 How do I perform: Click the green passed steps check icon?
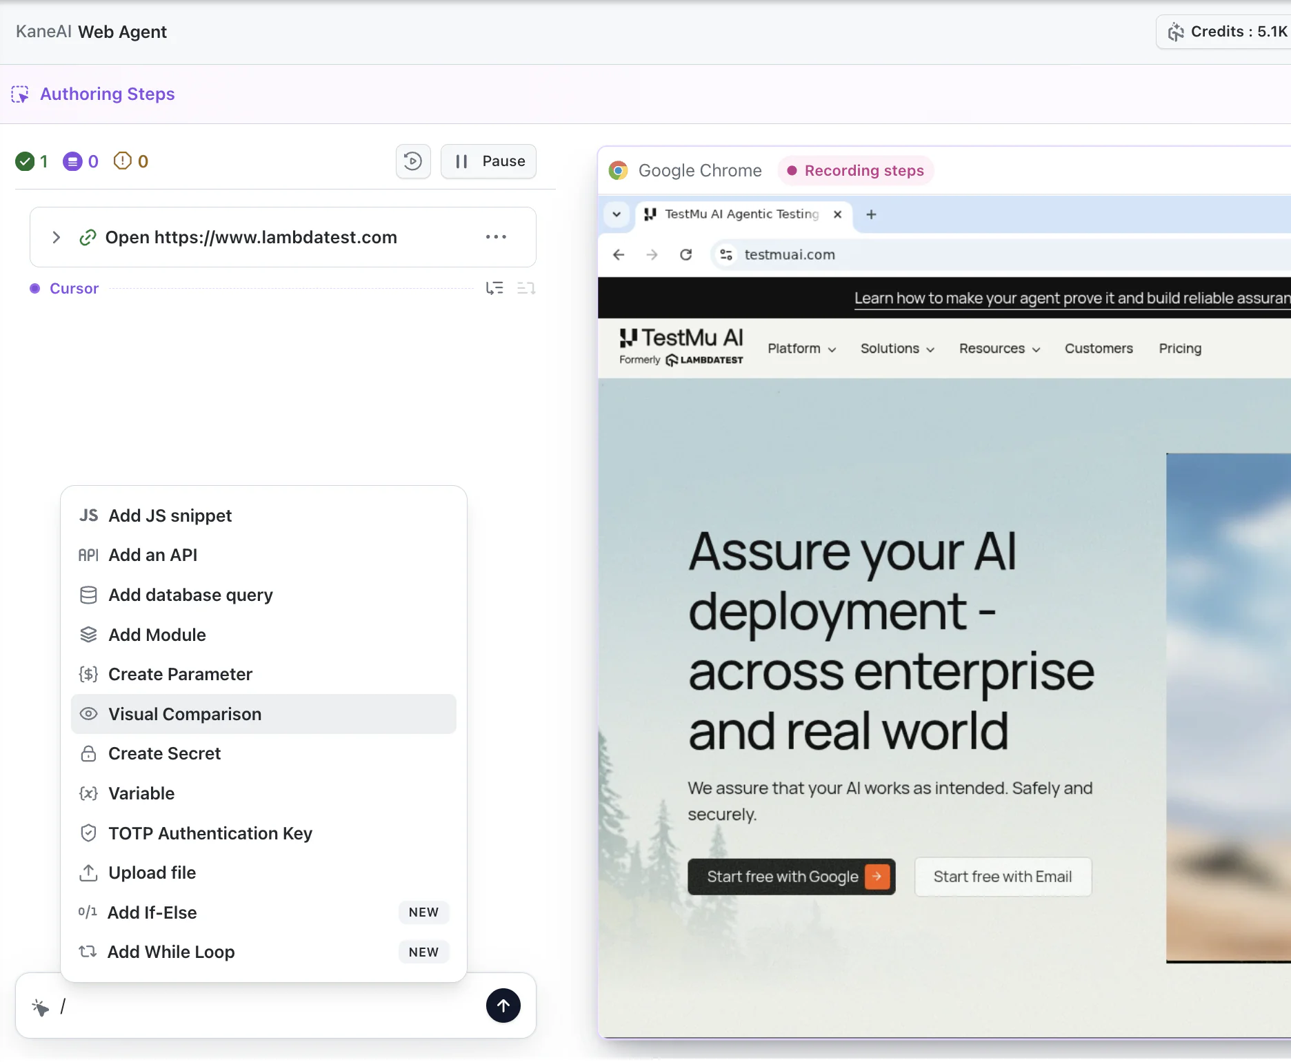coord(25,161)
